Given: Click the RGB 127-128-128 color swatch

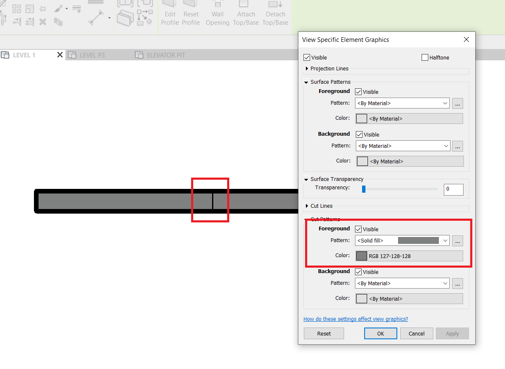Looking at the screenshot, I should (x=361, y=255).
